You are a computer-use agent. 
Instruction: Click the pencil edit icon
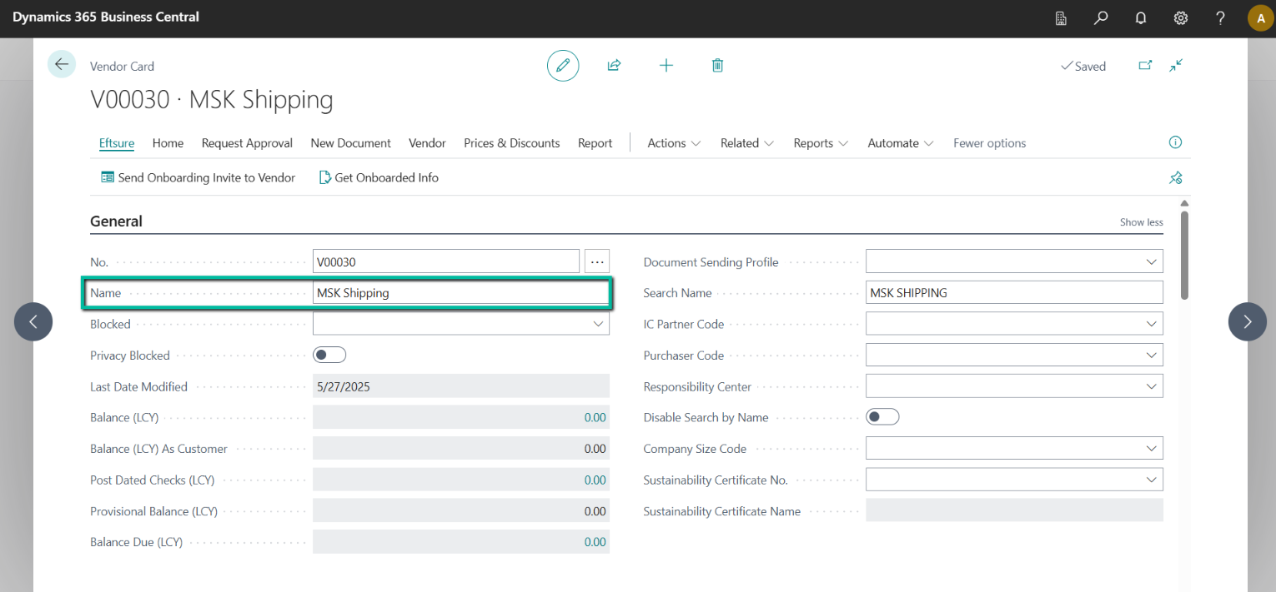(563, 65)
